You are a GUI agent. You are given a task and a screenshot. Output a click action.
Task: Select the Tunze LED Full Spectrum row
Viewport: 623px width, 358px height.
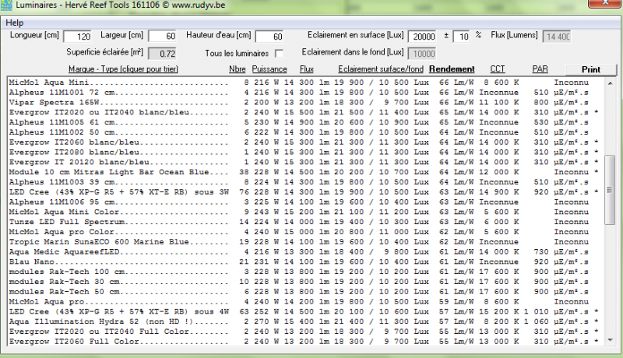[304, 222]
